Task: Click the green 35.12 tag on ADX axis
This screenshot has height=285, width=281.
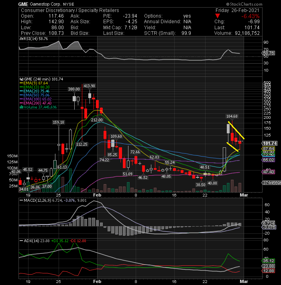Action: (x=268, y=261)
